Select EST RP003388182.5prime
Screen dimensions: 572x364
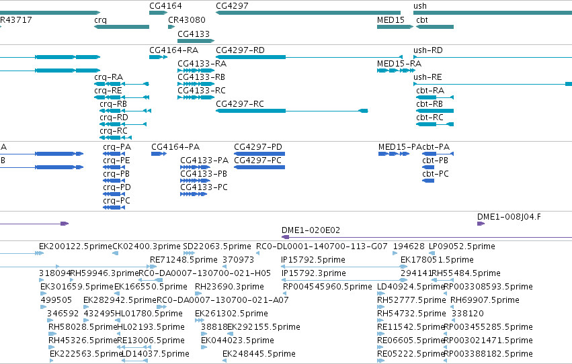(x=488, y=354)
